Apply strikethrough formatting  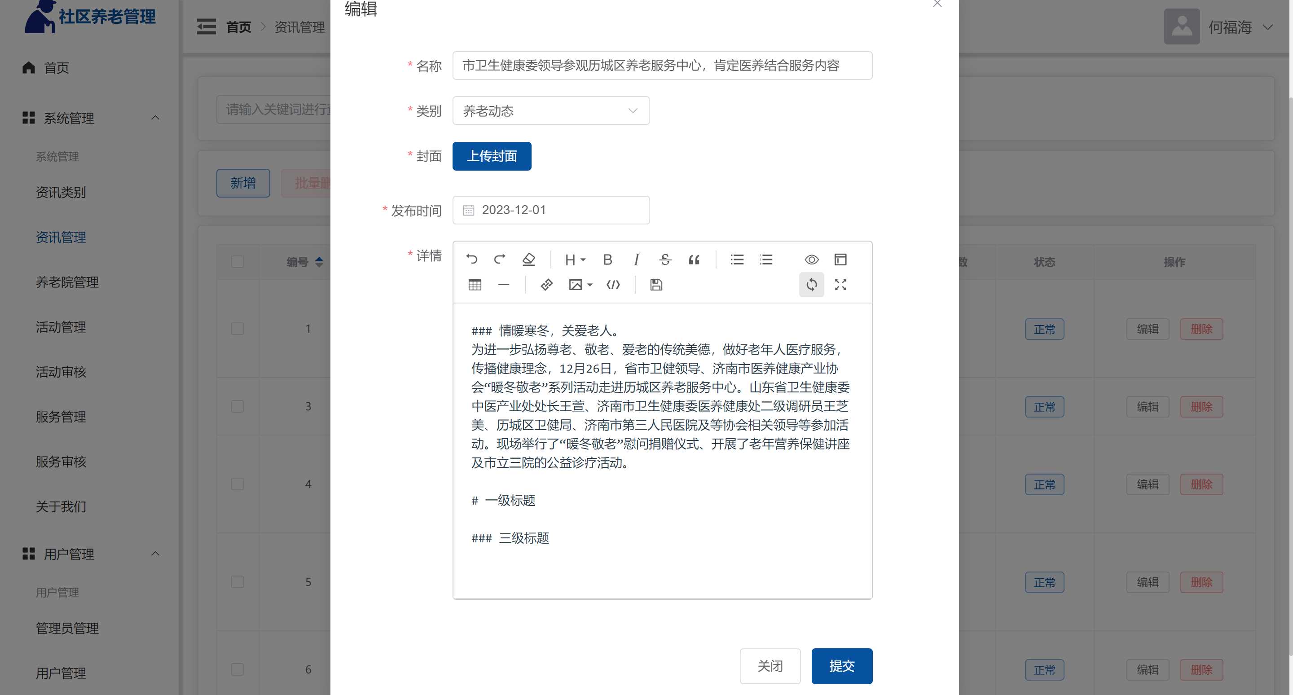click(x=665, y=259)
